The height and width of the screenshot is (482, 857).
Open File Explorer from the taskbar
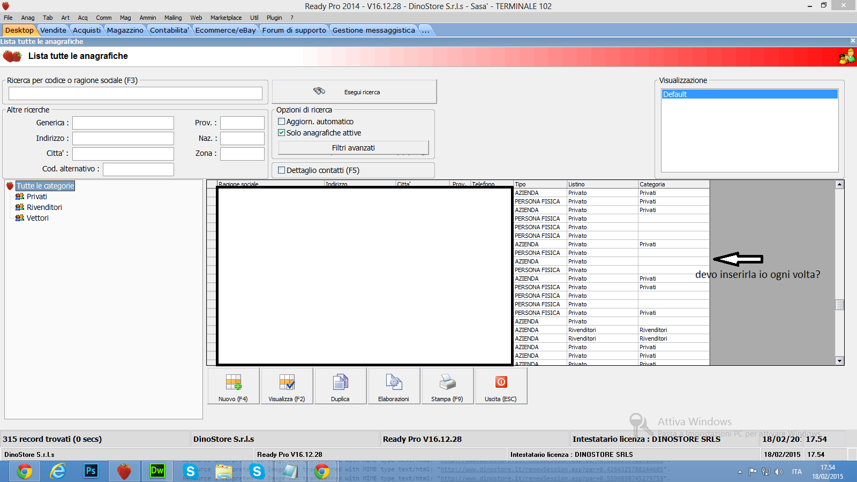(x=223, y=471)
